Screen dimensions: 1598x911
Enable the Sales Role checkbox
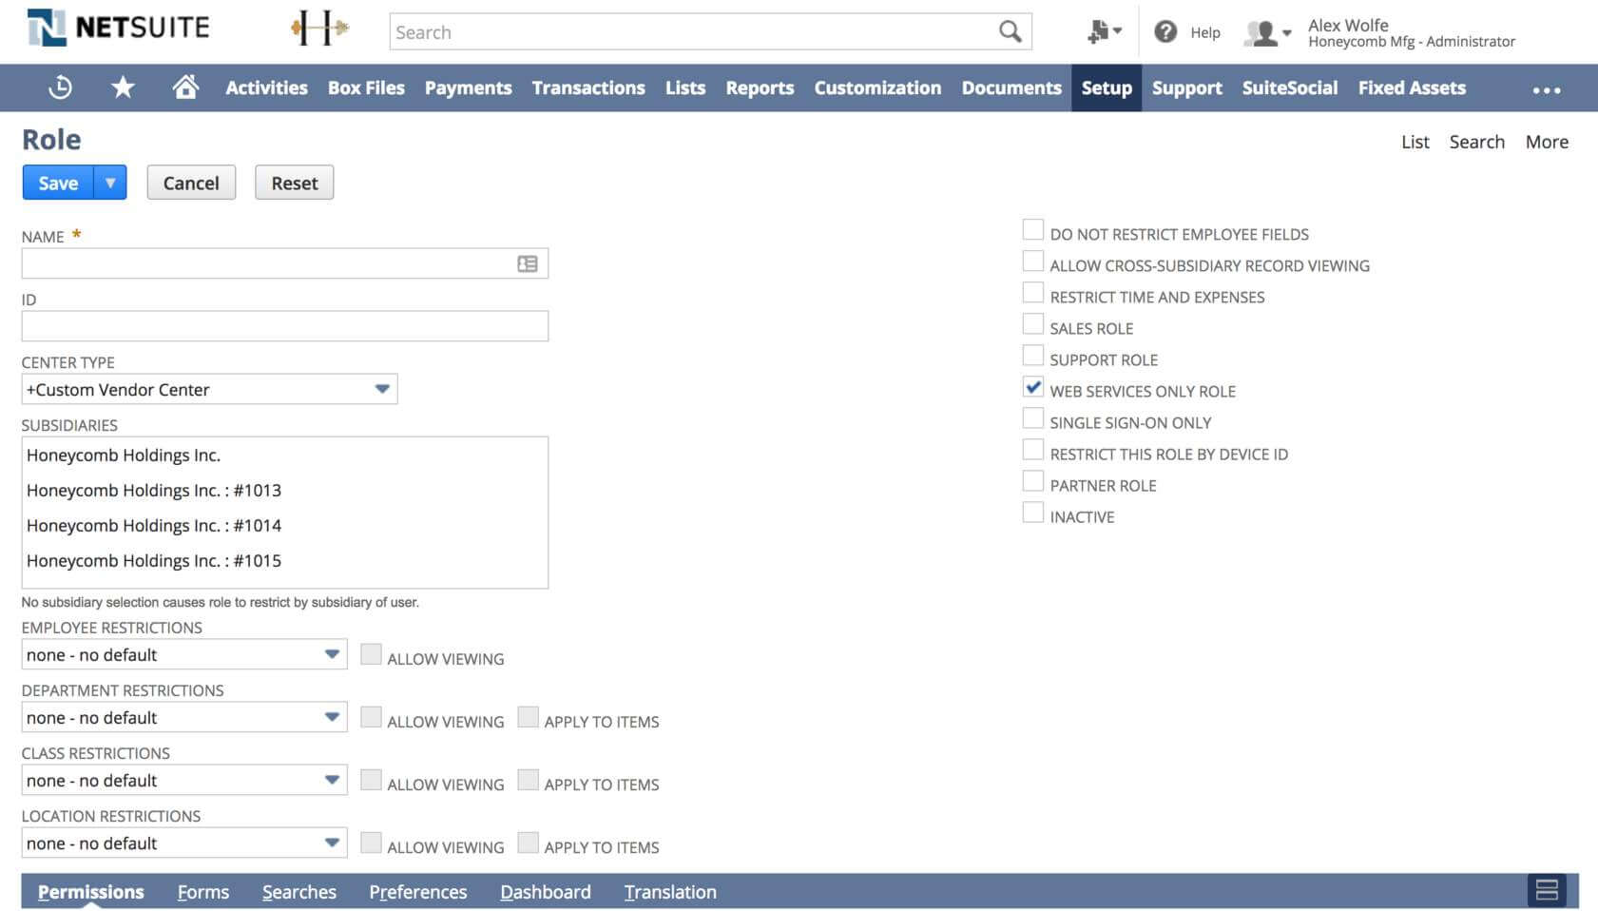pos(1033,323)
